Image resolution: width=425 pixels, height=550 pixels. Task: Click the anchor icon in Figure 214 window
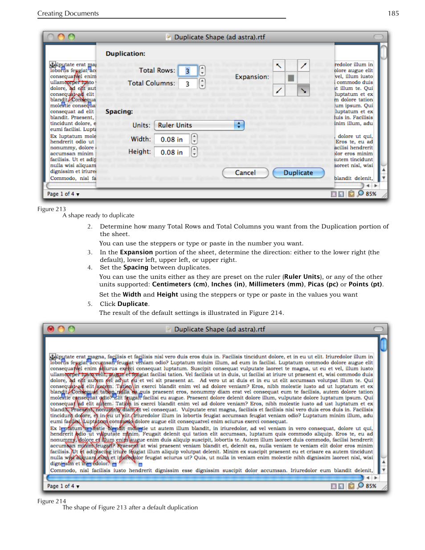[53, 357]
